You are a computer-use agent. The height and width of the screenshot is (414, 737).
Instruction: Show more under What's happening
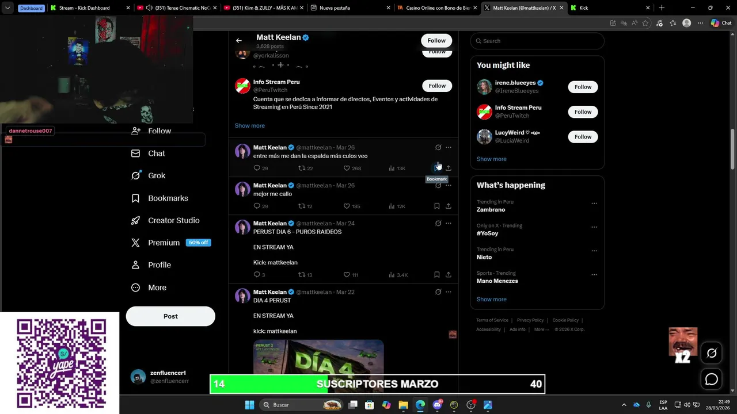[x=492, y=299]
